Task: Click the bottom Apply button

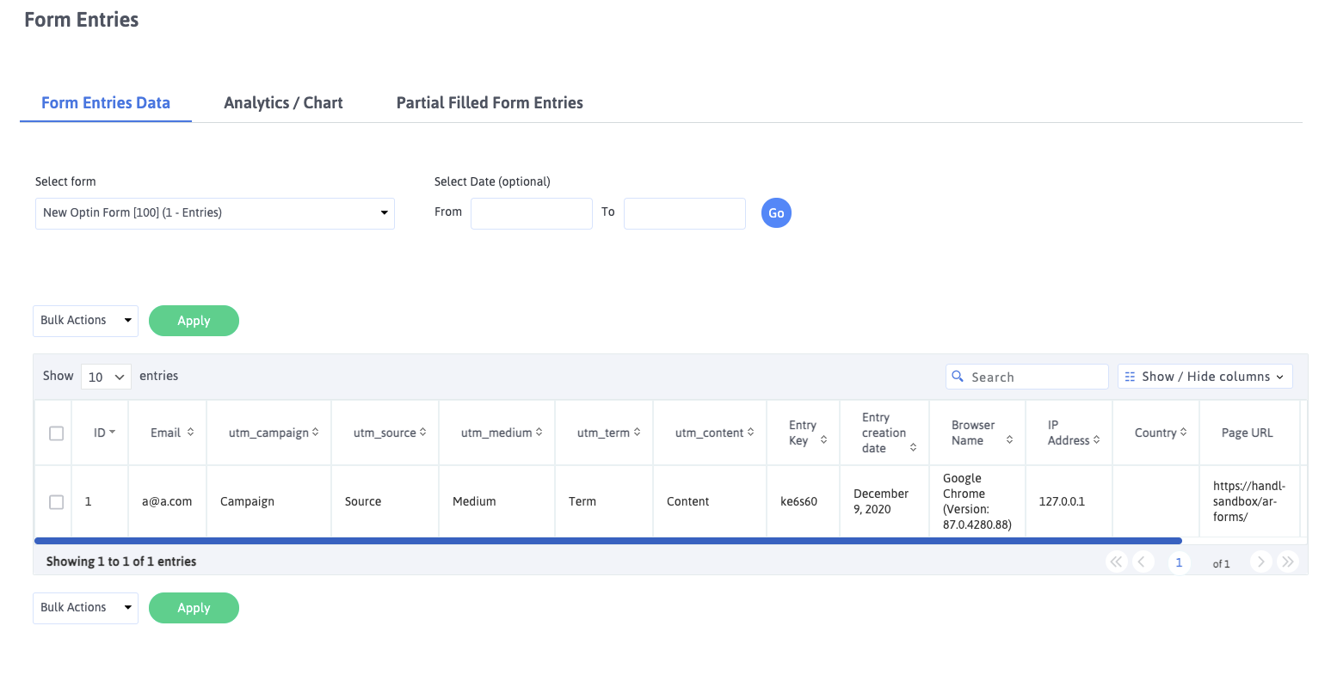Action: coord(194,608)
